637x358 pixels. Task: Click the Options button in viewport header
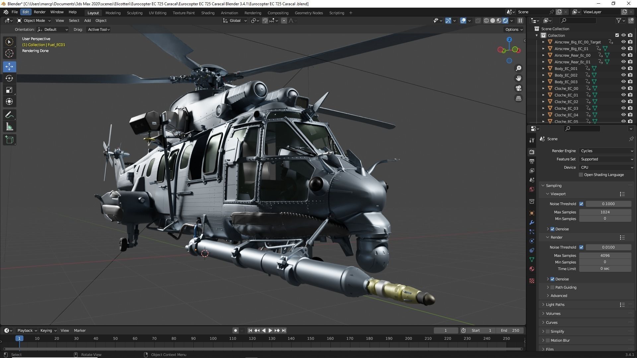pos(514,30)
